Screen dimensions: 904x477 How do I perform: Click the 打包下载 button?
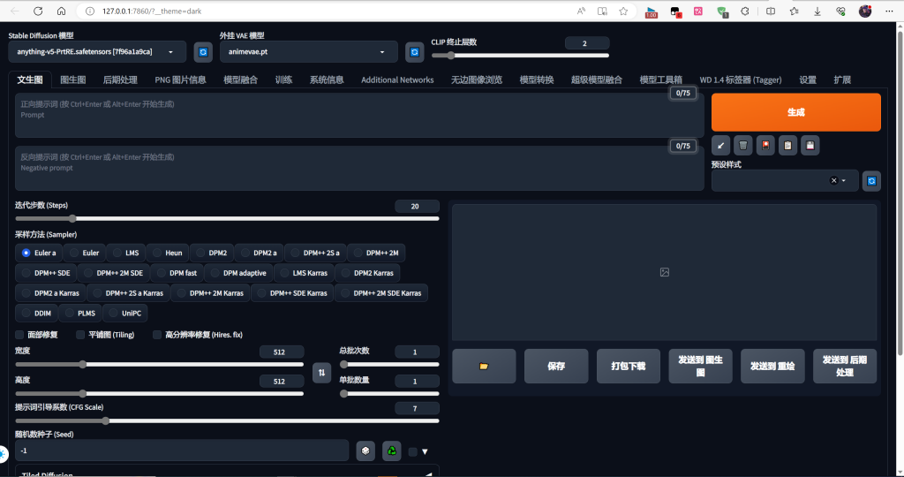click(628, 366)
